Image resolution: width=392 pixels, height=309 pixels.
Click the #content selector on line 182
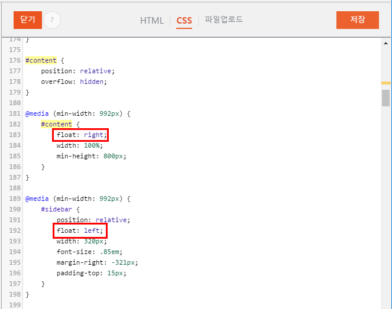pyautogui.click(x=57, y=124)
